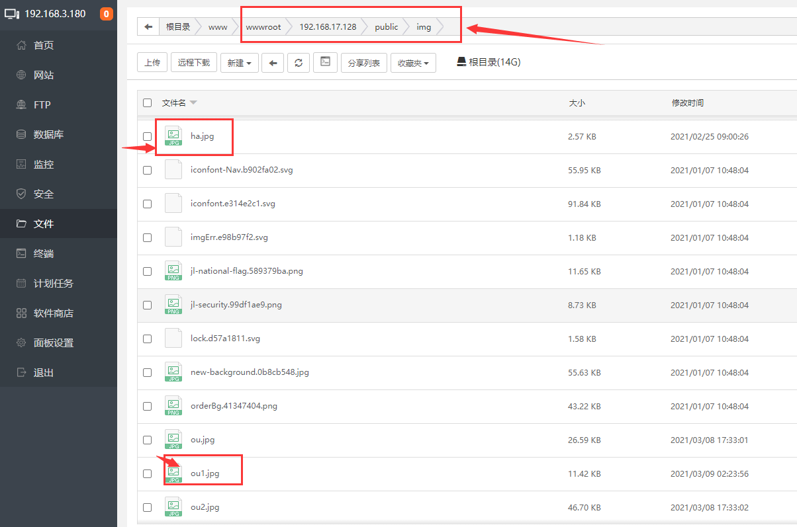Click the gear icon beside 面板设置
The width and height of the screenshot is (797, 527).
(21, 343)
